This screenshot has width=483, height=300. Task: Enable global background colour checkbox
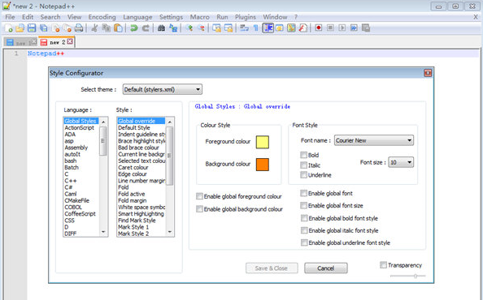pyautogui.click(x=199, y=209)
